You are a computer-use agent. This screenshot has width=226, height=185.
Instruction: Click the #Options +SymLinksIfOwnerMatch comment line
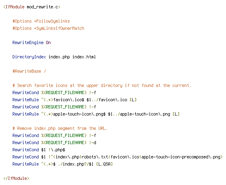(48, 28)
